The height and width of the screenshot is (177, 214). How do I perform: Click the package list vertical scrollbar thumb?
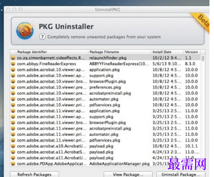tap(203, 58)
